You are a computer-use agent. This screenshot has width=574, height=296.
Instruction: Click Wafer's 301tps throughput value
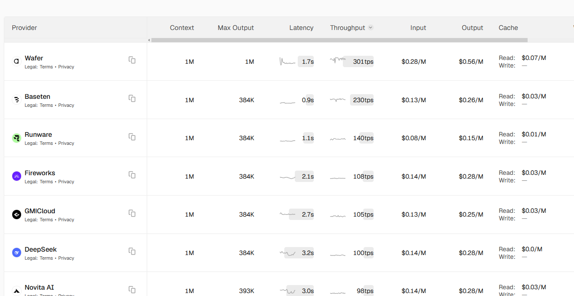pyautogui.click(x=363, y=62)
